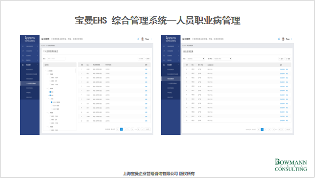Open vertical dots menu beside Tony in left screenshot
Screen dimensions: 315x178
pos(151,39)
